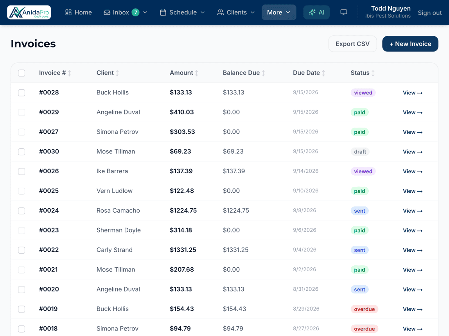View invoice #0025 for Vern Ludlow
Screen dimensions: 449x336
pyautogui.click(x=413, y=191)
